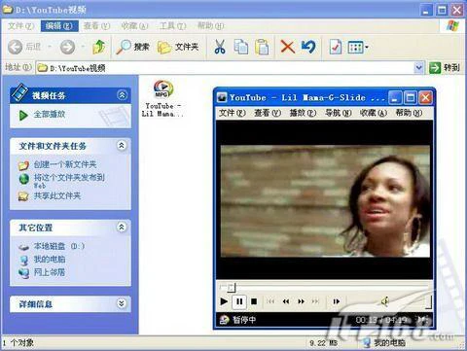Click the frame step button in player

[337, 301]
